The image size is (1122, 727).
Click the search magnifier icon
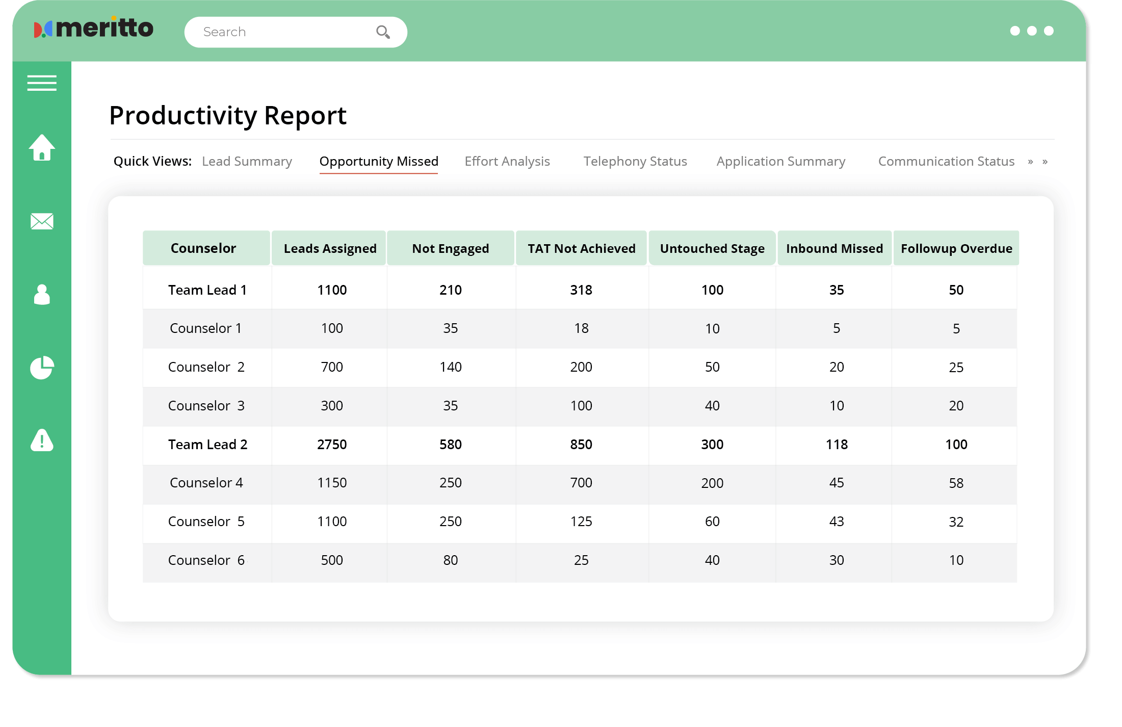point(383,32)
